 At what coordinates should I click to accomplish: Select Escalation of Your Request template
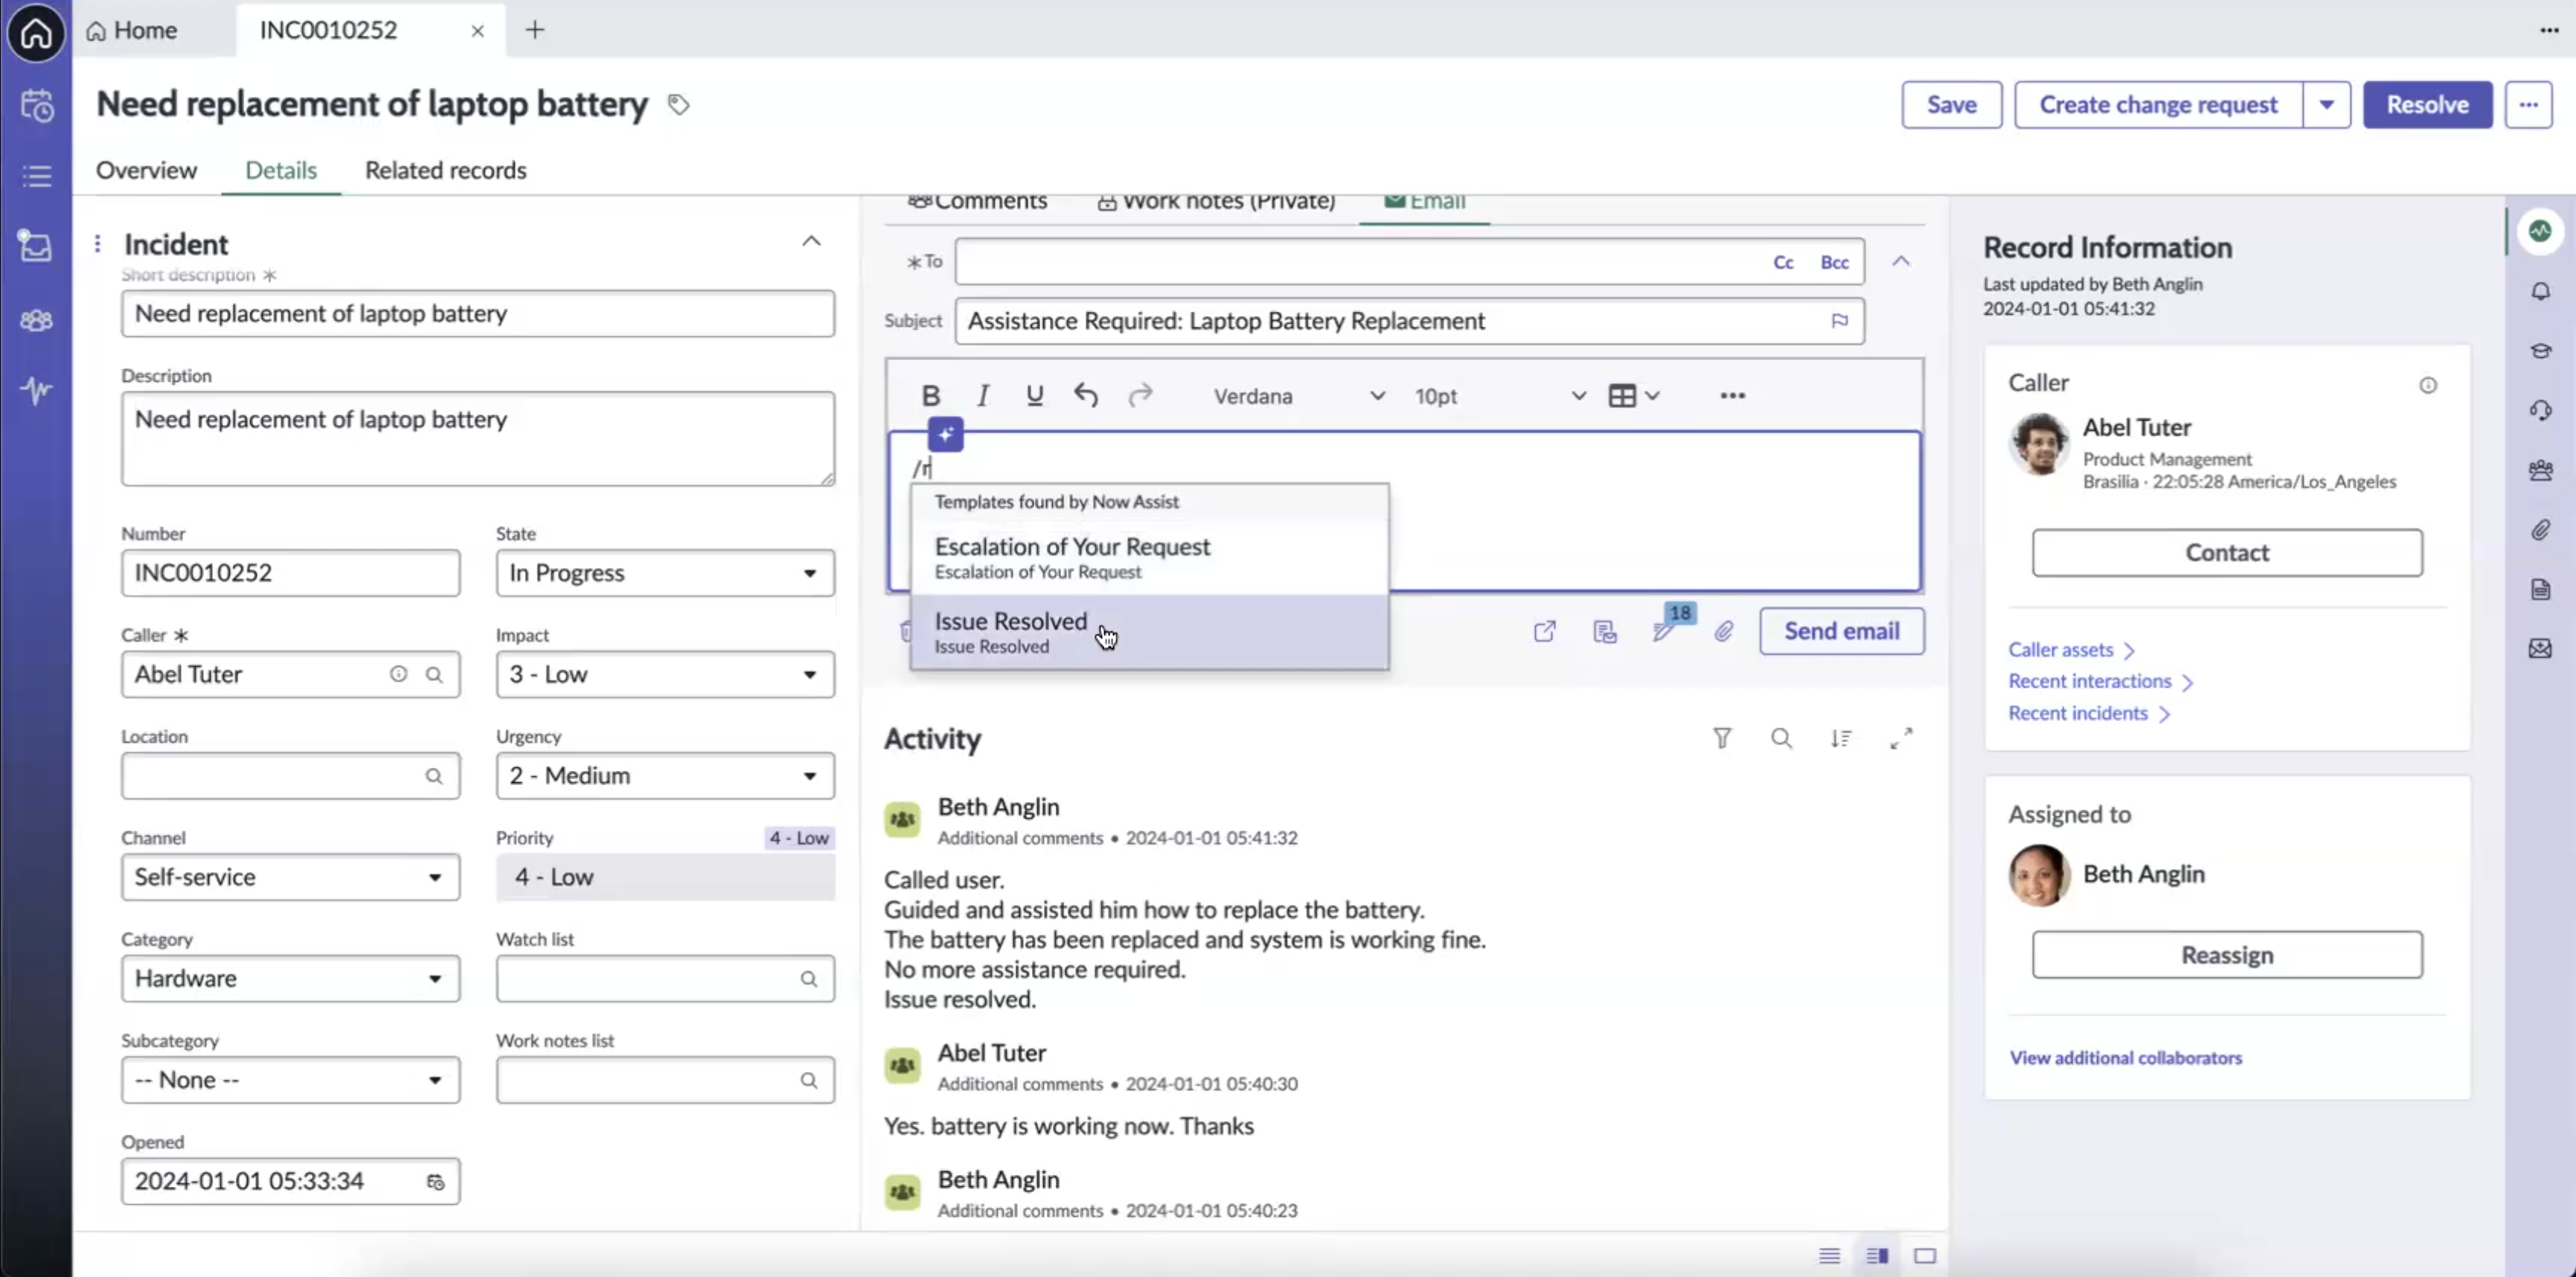[1149, 558]
